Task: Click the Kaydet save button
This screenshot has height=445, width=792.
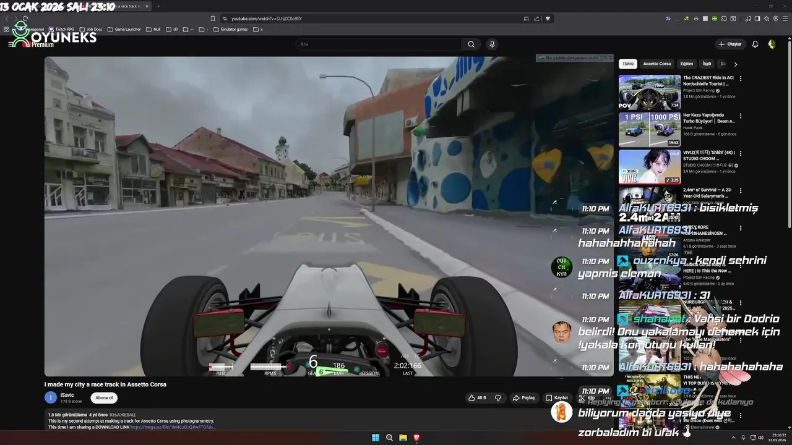Action: 557,398
